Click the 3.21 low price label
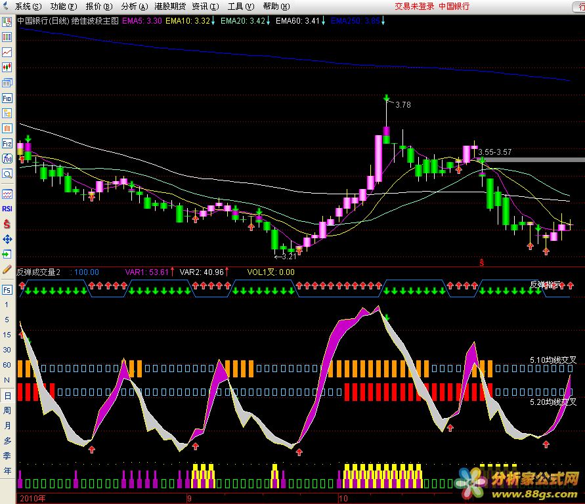 pyautogui.click(x=289, y=256)
